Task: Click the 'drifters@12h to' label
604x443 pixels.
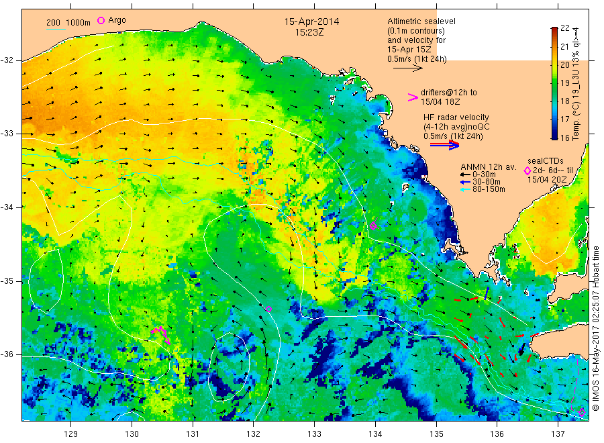Action: click(449, 93)
